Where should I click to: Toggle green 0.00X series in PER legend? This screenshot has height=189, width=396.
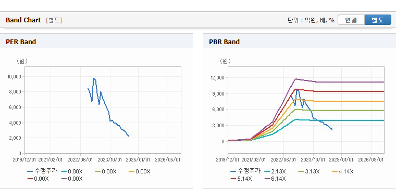coord(106,171)
